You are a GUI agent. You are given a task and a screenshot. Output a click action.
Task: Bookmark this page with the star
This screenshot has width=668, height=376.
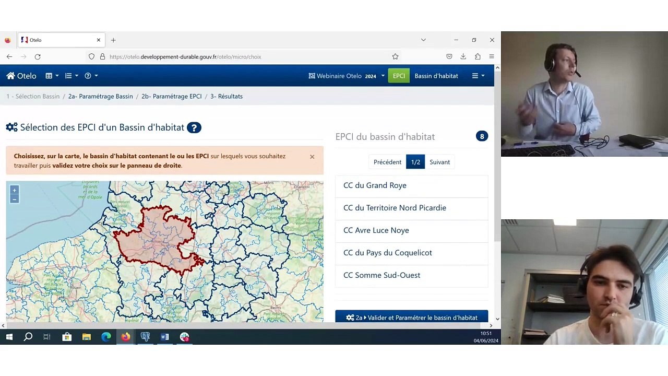pyautogui.click(x=395, y=56)
